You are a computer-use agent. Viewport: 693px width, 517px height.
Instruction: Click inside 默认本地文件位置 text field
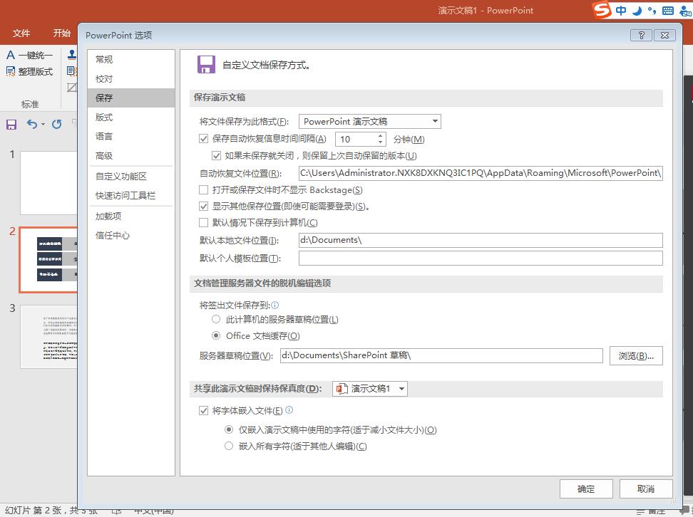tap(481, 241)
